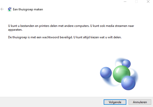The image size is (153, 107).
Task: Click the greyed-out maximize window icon
Action: (136, 2)
